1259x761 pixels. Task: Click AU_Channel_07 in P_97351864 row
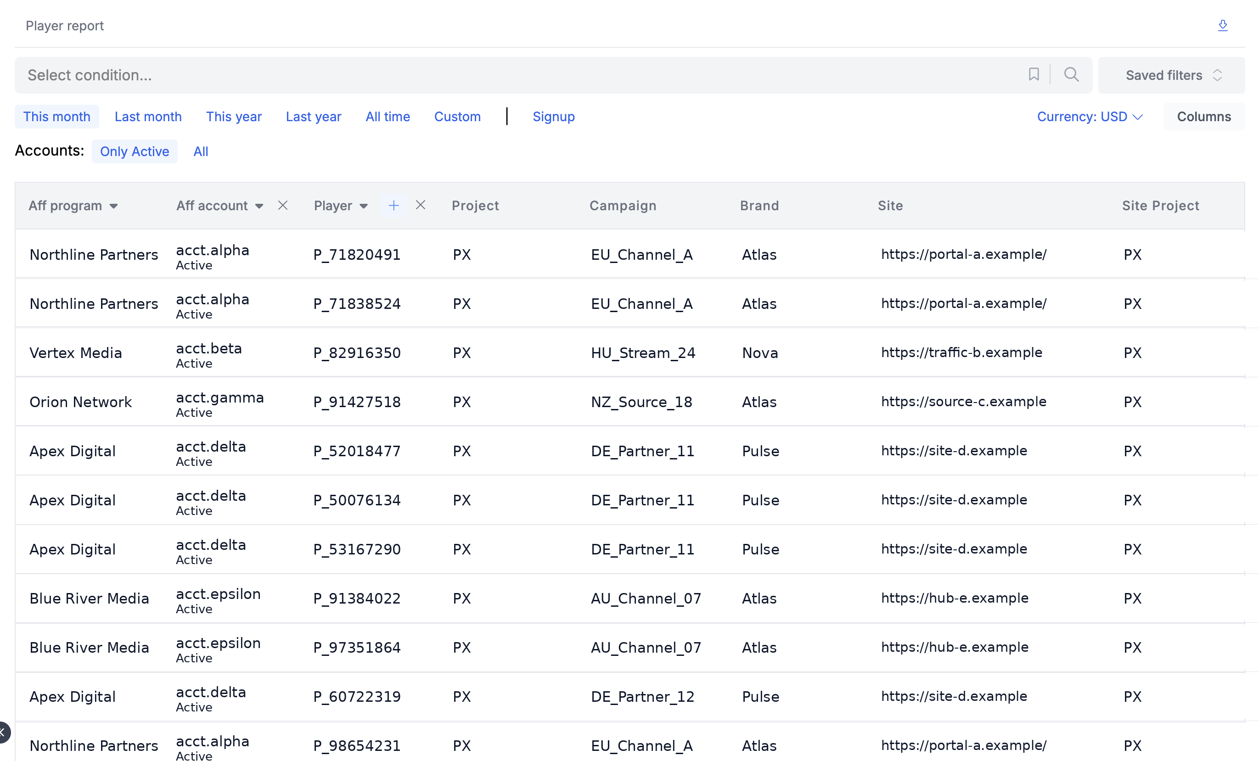646,647
